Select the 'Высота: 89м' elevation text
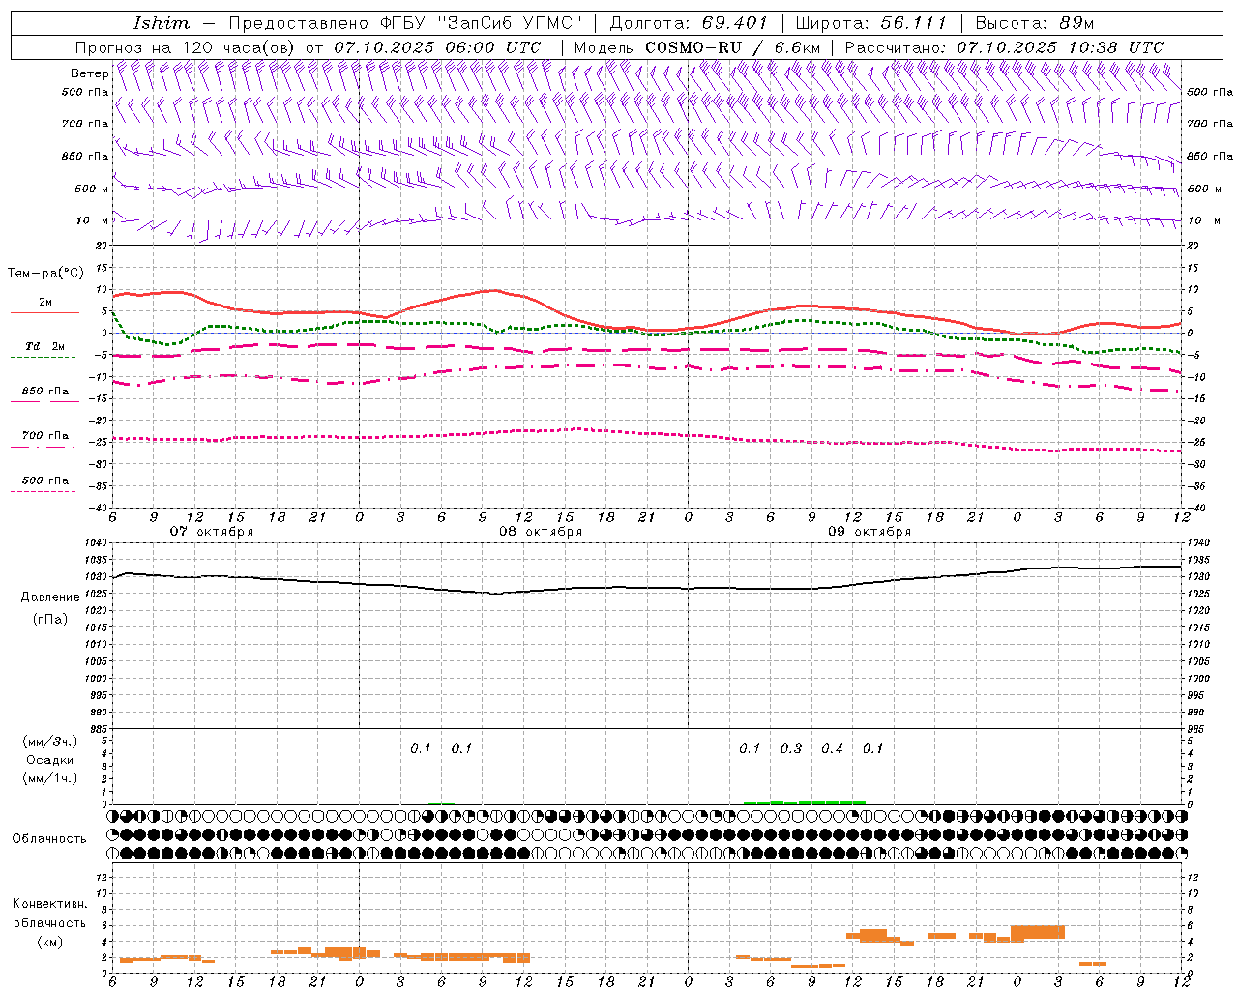 pos(1035,23)
